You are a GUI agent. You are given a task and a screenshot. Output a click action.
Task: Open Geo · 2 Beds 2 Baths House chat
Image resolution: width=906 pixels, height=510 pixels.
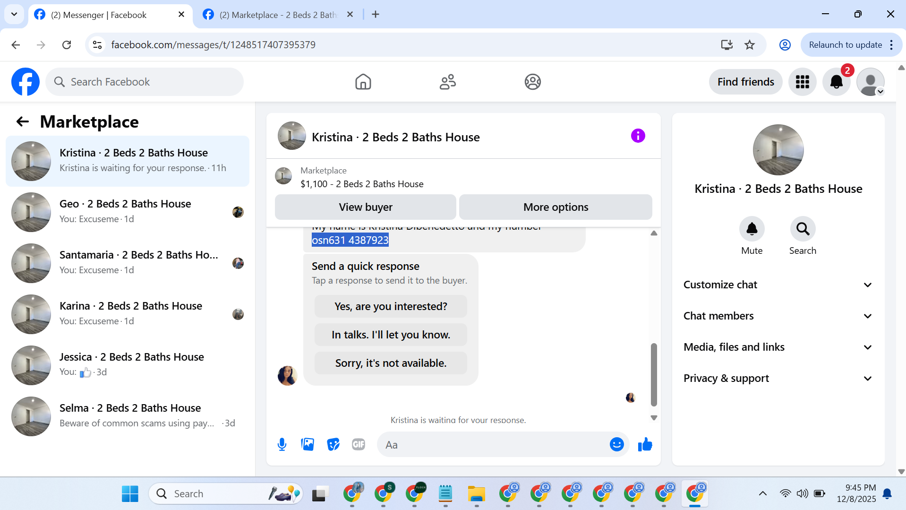(x=128, y=212)
